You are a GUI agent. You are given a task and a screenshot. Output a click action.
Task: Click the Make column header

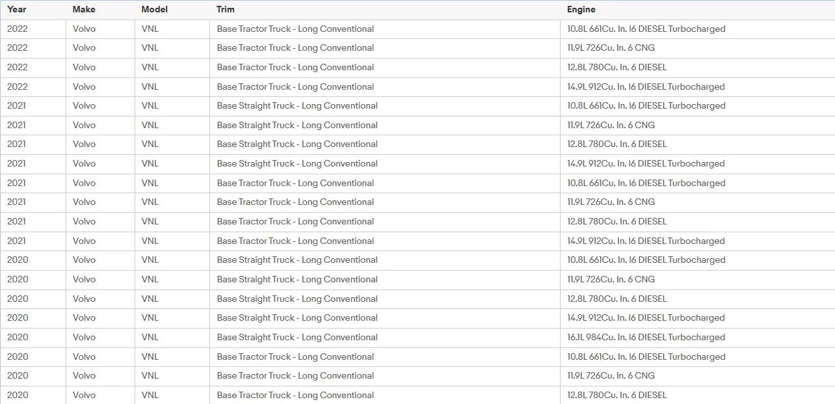100,10
